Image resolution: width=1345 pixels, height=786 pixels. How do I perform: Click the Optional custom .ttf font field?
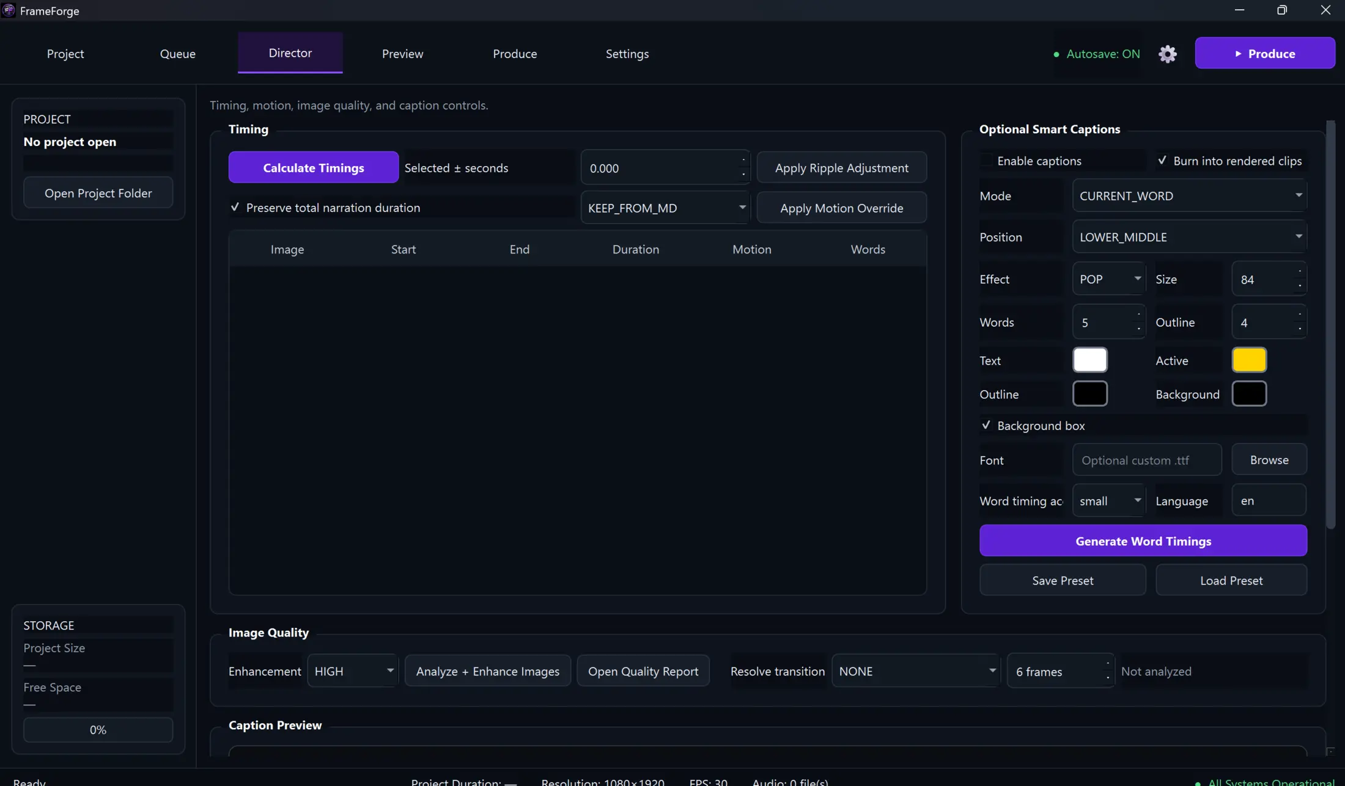point(1147,460)
